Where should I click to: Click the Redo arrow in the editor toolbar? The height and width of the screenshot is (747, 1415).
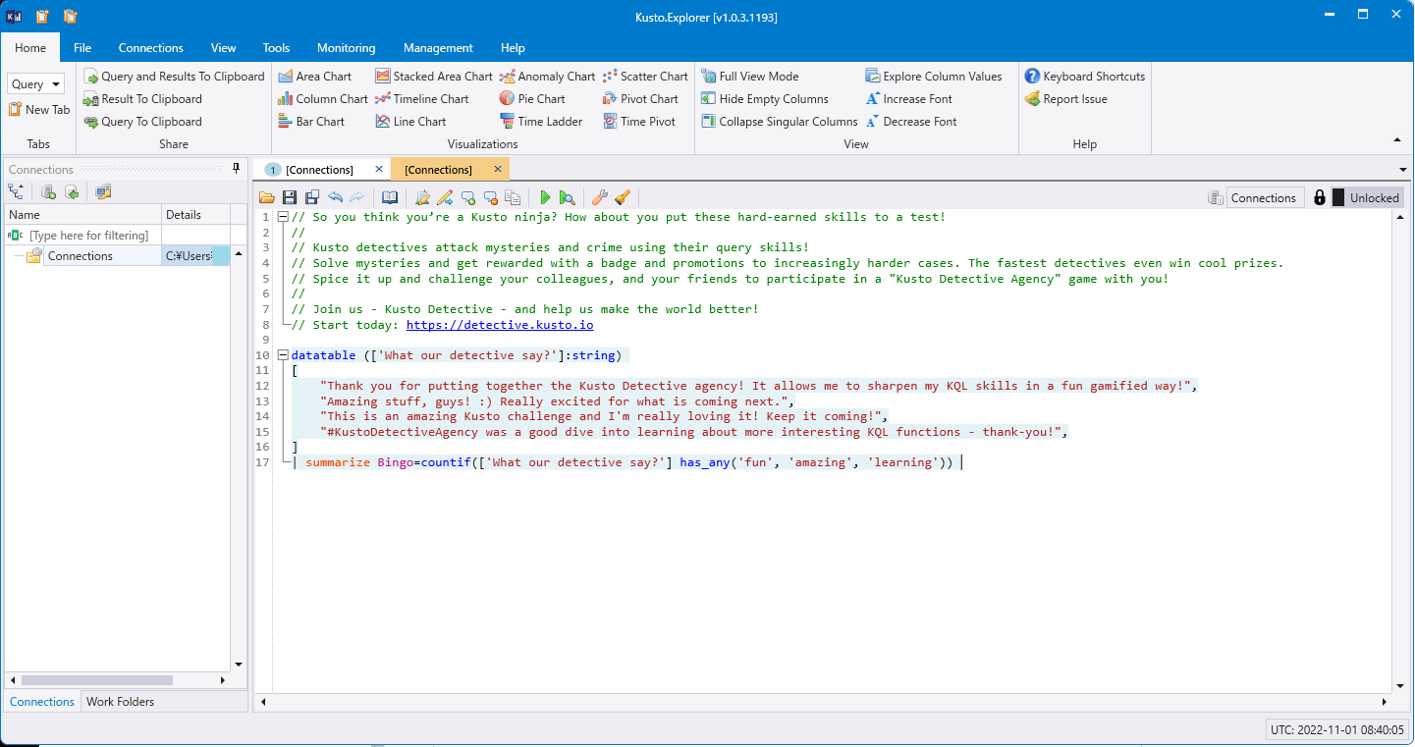click(357, 197)
